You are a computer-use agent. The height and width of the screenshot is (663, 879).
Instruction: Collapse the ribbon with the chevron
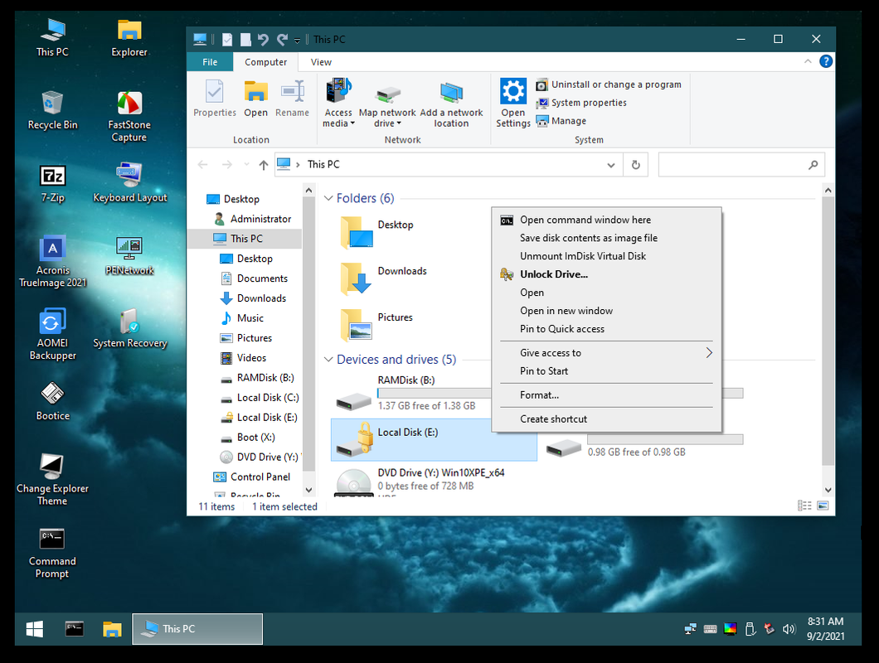click(x=808, y=61)
